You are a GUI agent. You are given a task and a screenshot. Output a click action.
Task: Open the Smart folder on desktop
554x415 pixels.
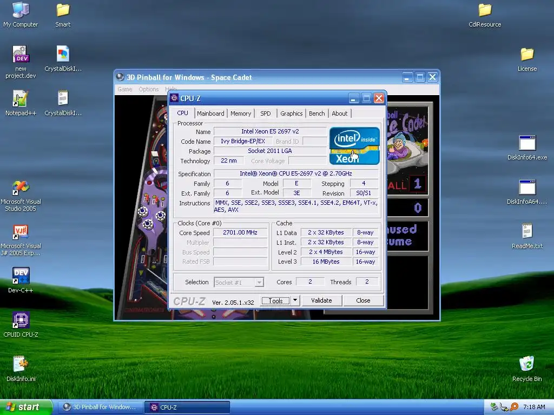pos(63,15)
